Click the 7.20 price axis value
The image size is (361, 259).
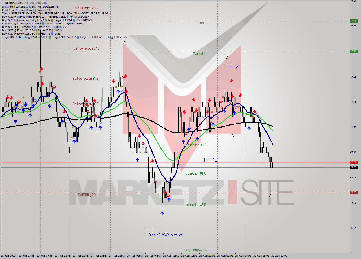pyautogui.click(x=354, y=102)
